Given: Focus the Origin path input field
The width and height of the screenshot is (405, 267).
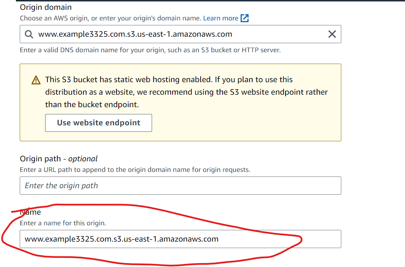Looking at the screenshot, I should (x=181, y=186).
